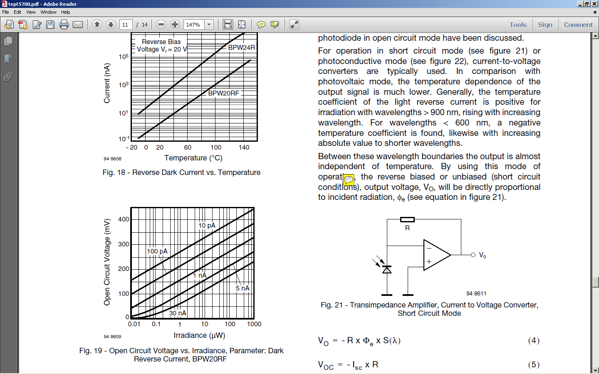
Task: Click the BPW20RF curve label
Action: 223,93
